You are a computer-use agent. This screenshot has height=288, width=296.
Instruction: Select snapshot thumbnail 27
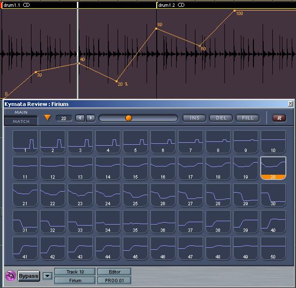[191, 195]
